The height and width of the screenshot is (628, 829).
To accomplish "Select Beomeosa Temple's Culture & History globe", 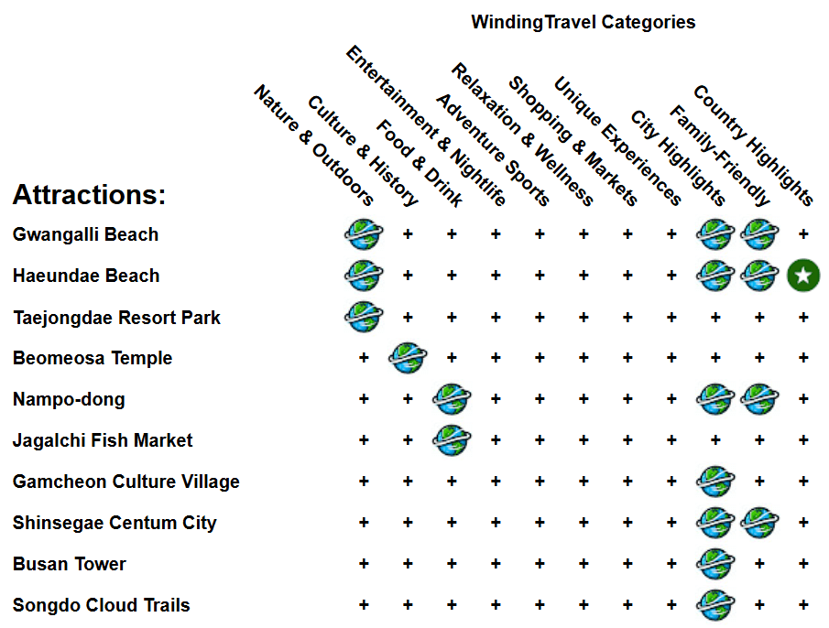I will (408, 358).
